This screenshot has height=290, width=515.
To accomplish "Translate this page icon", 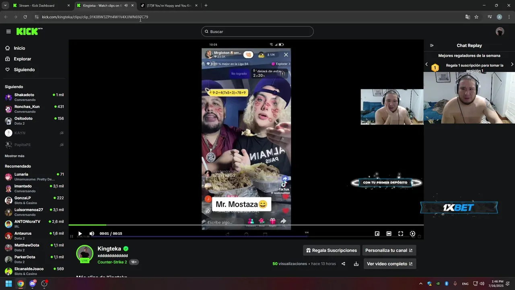I will [x=468, y=17].
